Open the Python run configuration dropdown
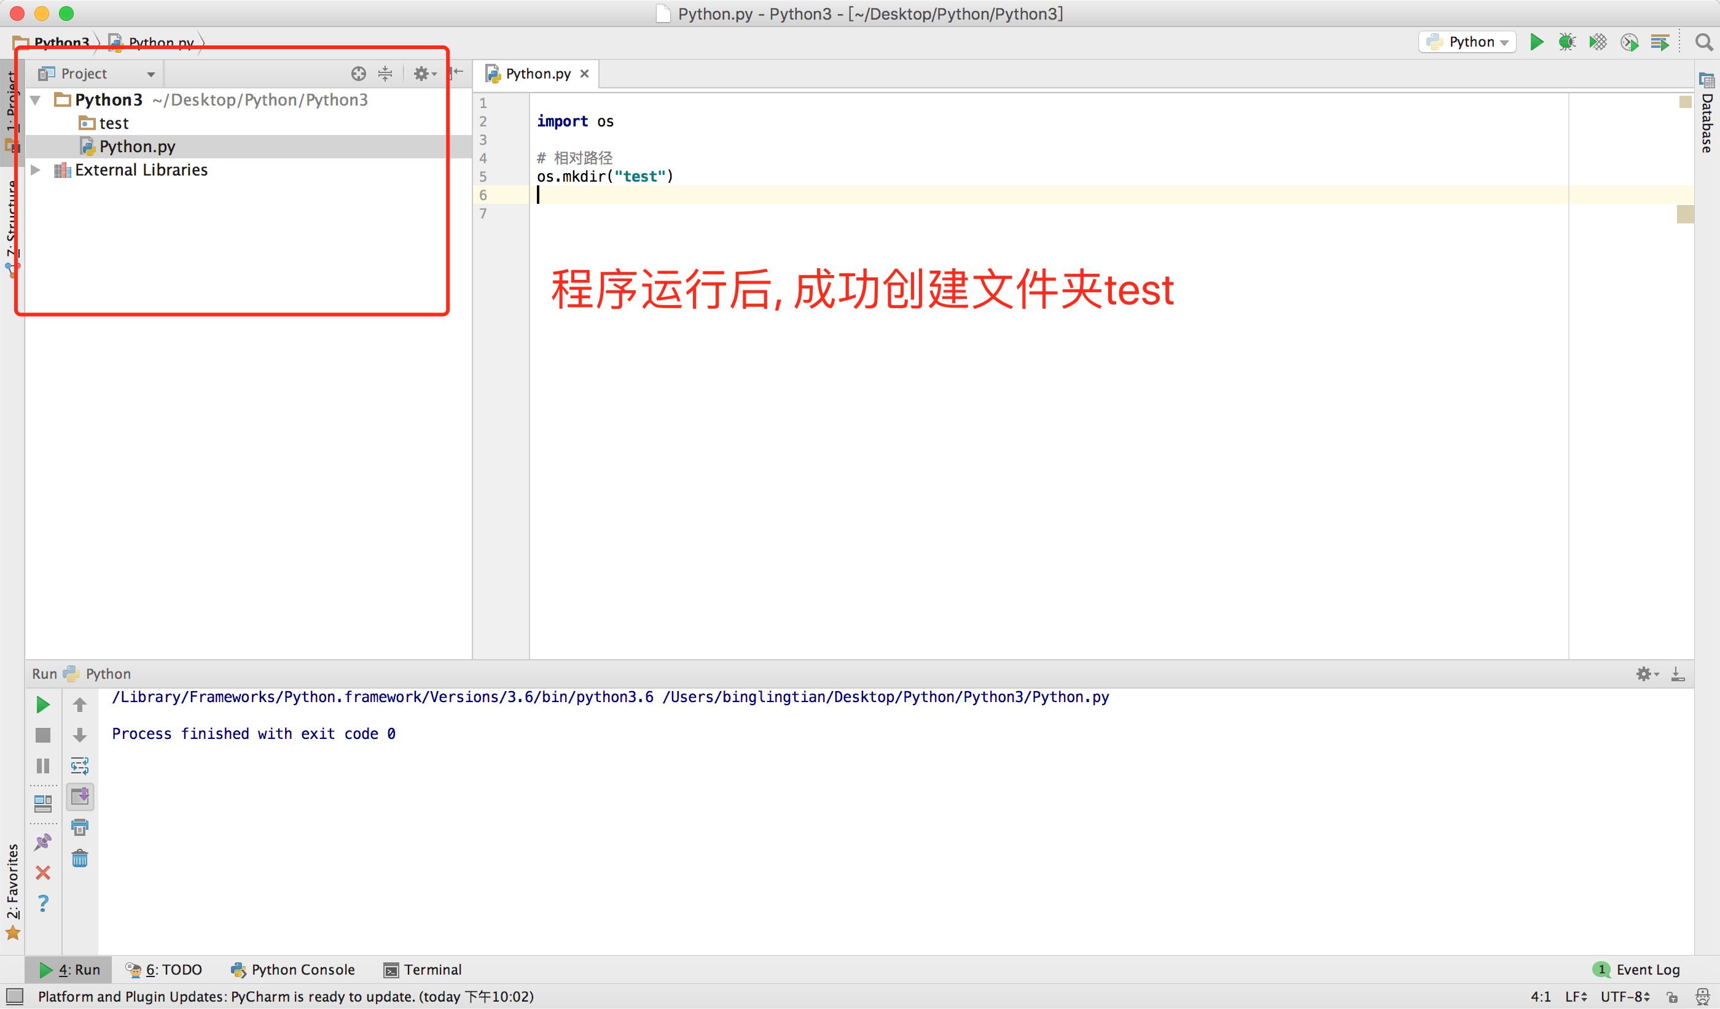 (1468, 42)
